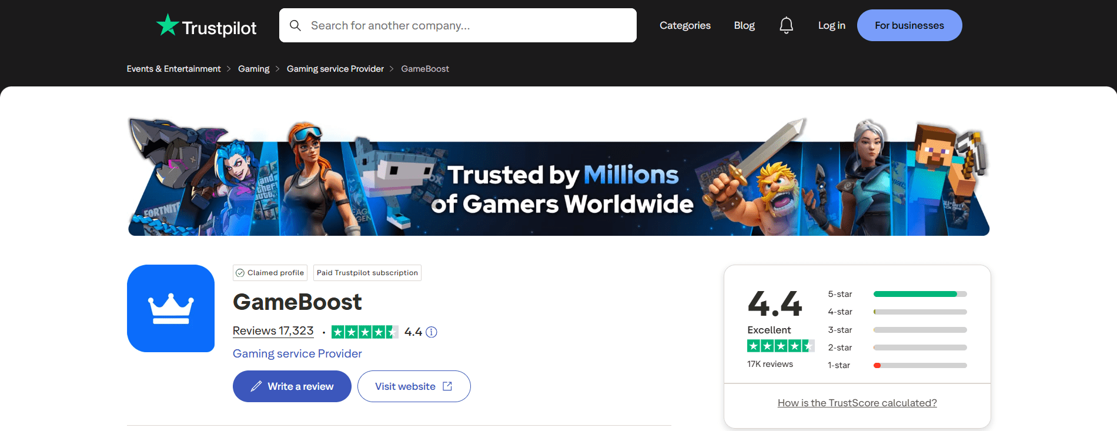
Task: Click the search magnifier icon
Action: (x=295, y=25)
